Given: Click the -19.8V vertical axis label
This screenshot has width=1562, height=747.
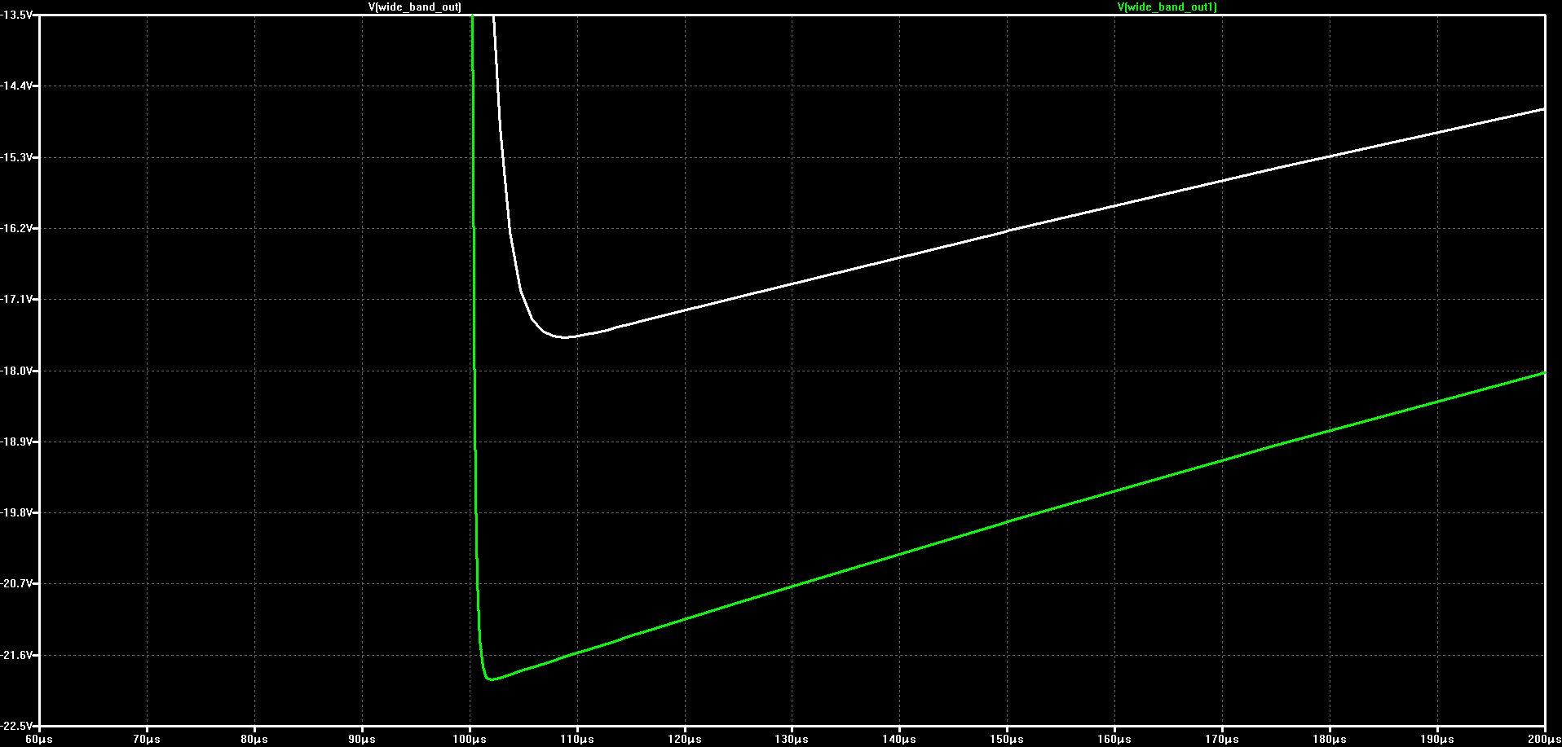Looking at the screenshot, I should (17, 512).
